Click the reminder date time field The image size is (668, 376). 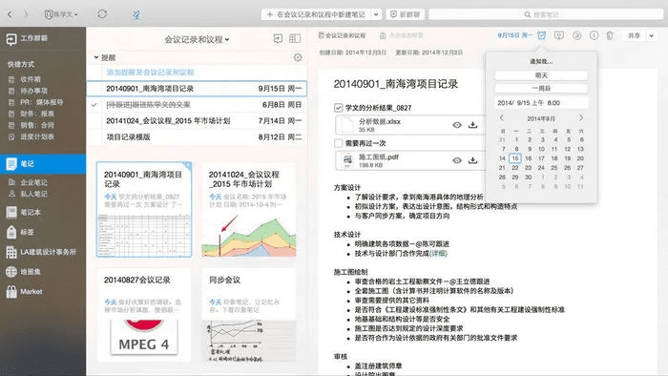[x=541, y=103]
